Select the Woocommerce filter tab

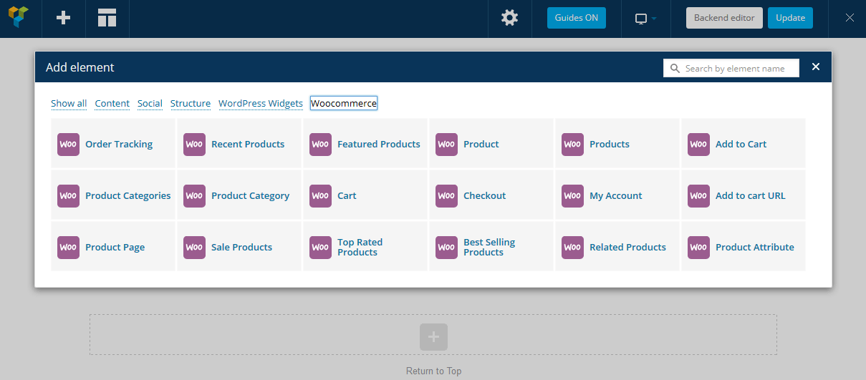coord(344,103)
